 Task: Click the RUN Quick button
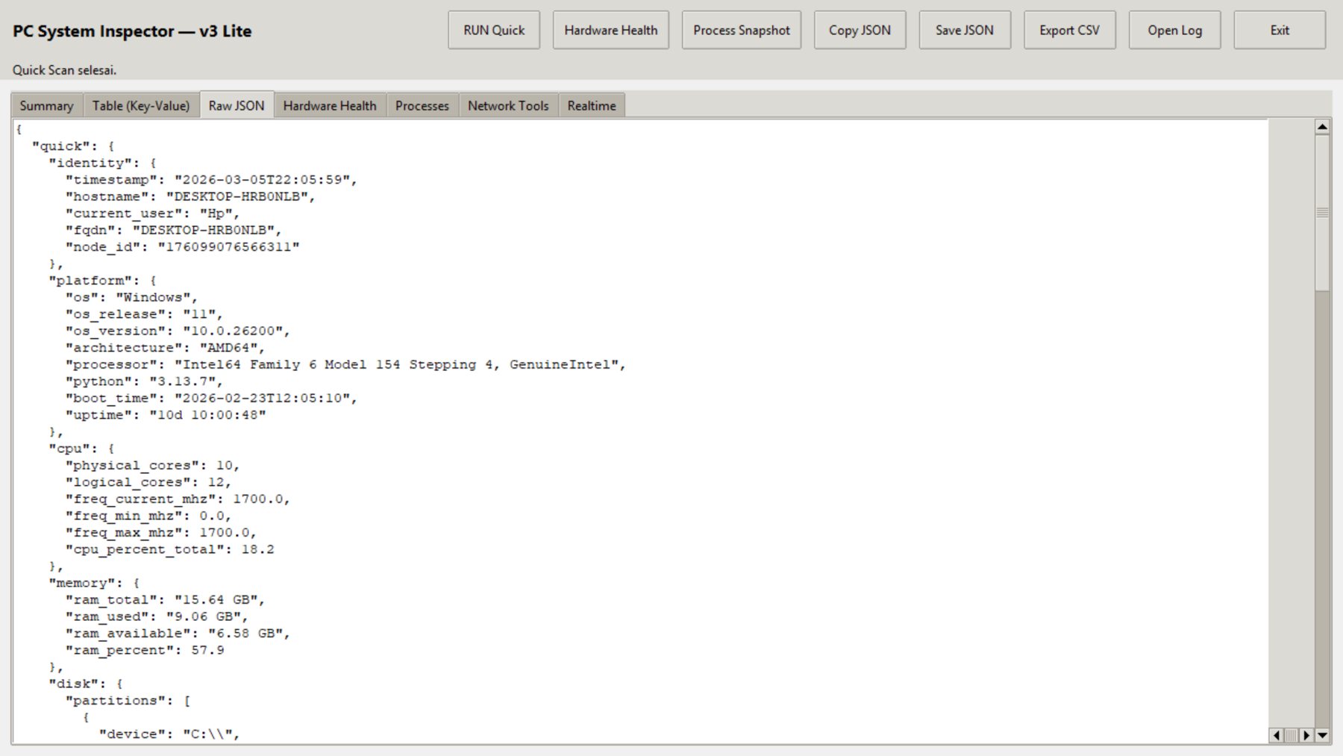click(x=493, y=31)
